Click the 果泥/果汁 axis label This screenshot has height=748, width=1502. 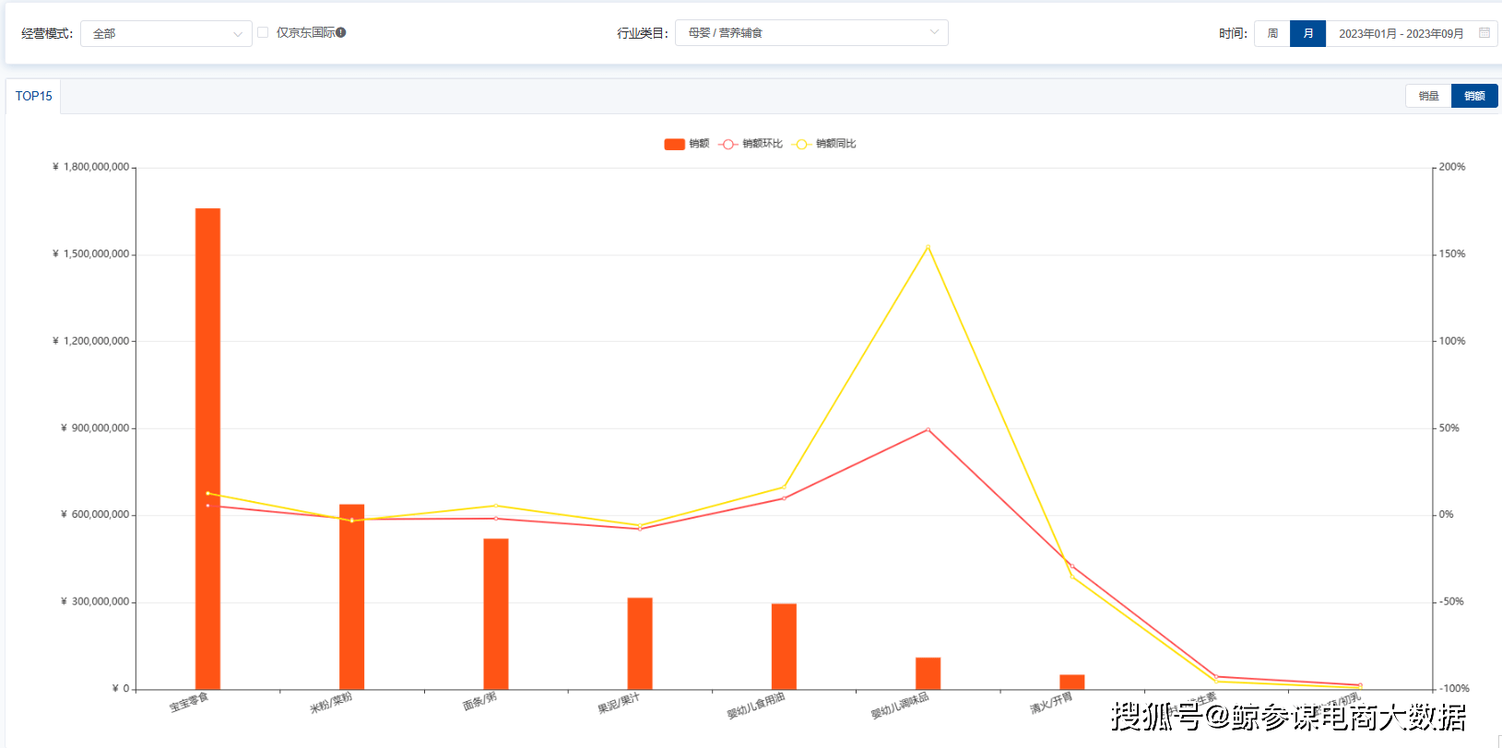point(619,704)
